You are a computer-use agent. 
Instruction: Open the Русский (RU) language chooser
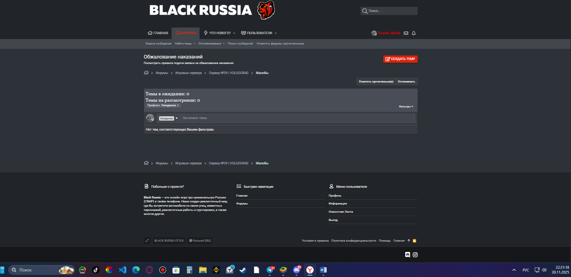(x=200, y=240)
